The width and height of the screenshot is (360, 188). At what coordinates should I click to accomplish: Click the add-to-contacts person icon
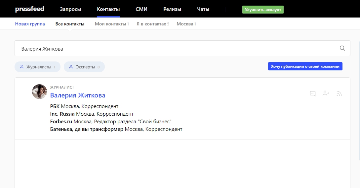click(x=326, y=94)
